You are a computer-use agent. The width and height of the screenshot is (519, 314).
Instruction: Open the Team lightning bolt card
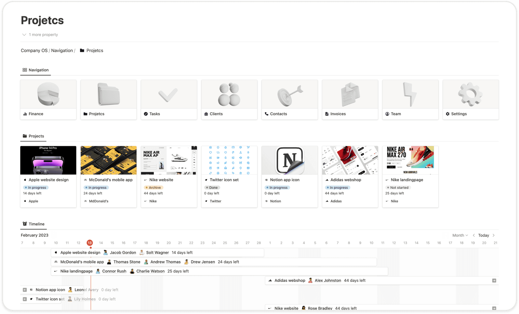pyautogui.click(x=410, y=100)
